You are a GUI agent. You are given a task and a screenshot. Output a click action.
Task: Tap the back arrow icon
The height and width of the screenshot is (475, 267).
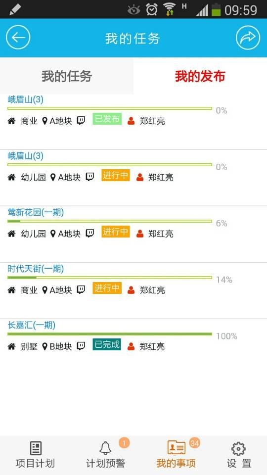point(18,38)
